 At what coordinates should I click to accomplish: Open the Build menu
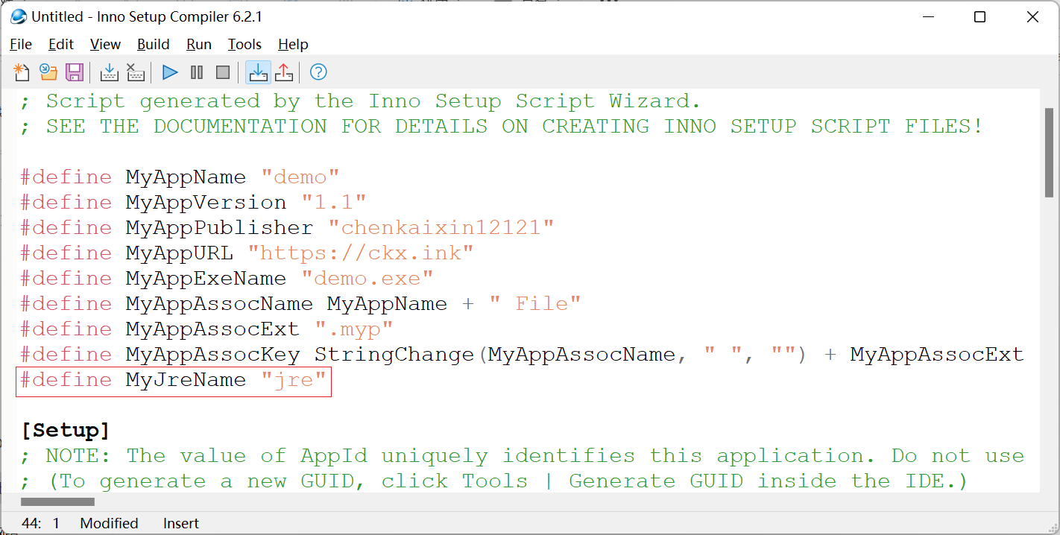154,45
